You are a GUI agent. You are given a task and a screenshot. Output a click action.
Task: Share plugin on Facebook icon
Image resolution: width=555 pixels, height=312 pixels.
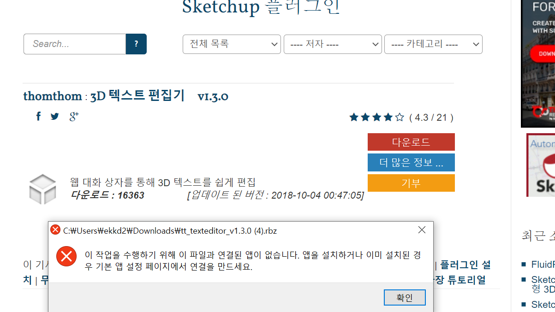coord(39,116)
